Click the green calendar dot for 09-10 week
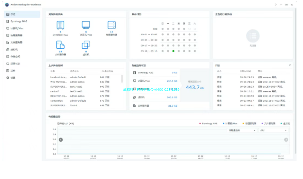This screenshot has width=303, height=179. pyautogui.click(x=173, y=51)
